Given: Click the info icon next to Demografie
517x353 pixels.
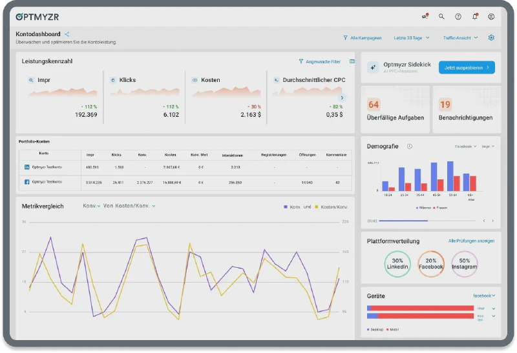Looking at the screenshot, I should (410, 146).
